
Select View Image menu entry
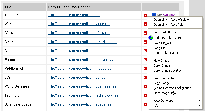(x=175, y=61)
